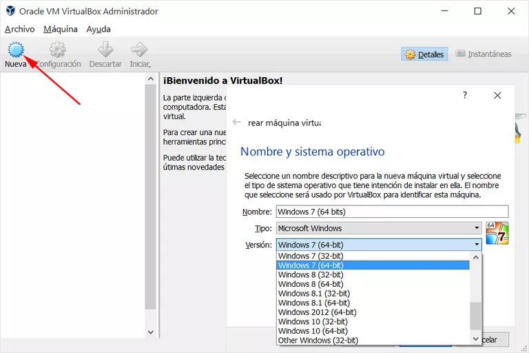Click version list scroll-down arrow
Screen dimensions: 529x353
tap(476, 339)
